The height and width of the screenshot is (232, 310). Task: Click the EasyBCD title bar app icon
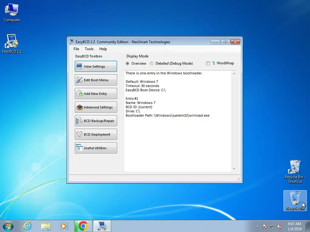[72, 42]
